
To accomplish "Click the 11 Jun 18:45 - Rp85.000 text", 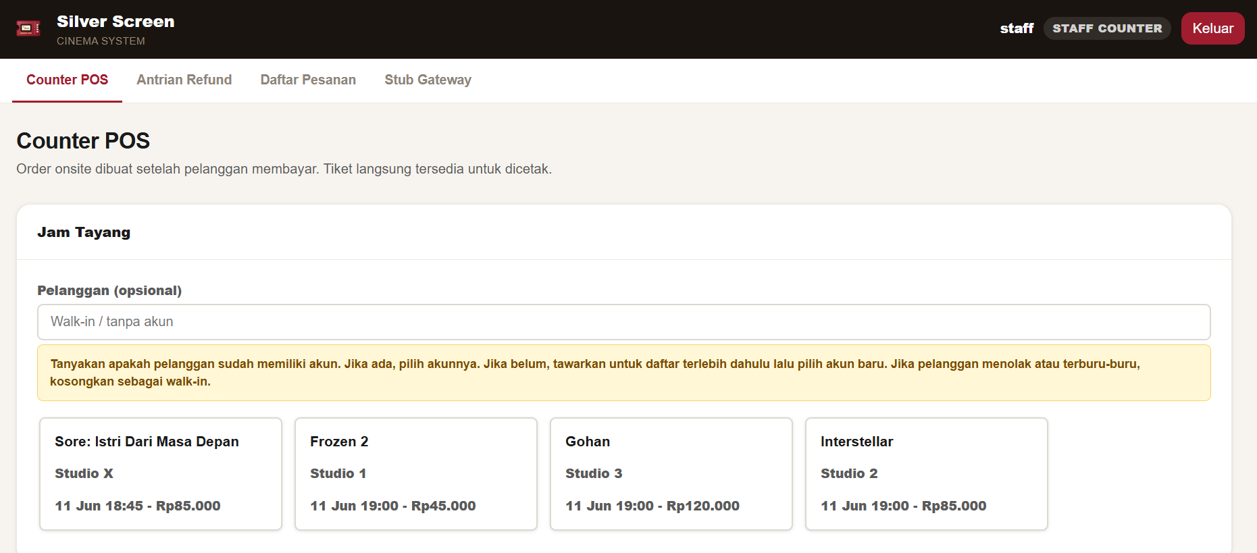I will point(138,506).
